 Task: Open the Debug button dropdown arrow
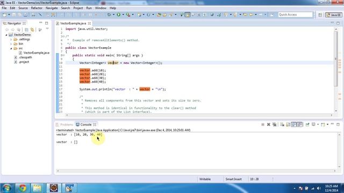(113, 14)
